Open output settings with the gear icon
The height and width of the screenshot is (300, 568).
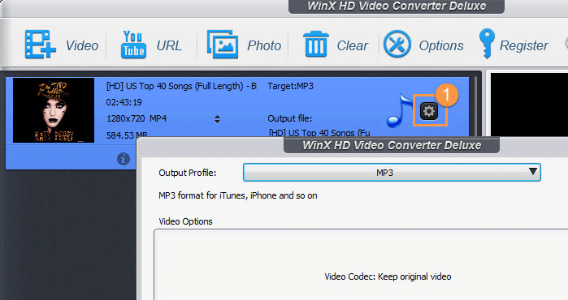coord(429,111)
